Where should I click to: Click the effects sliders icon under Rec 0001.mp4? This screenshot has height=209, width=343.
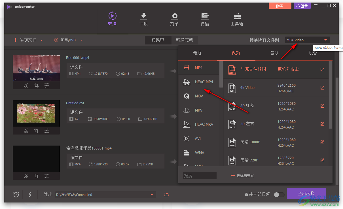tap(46, 85)
